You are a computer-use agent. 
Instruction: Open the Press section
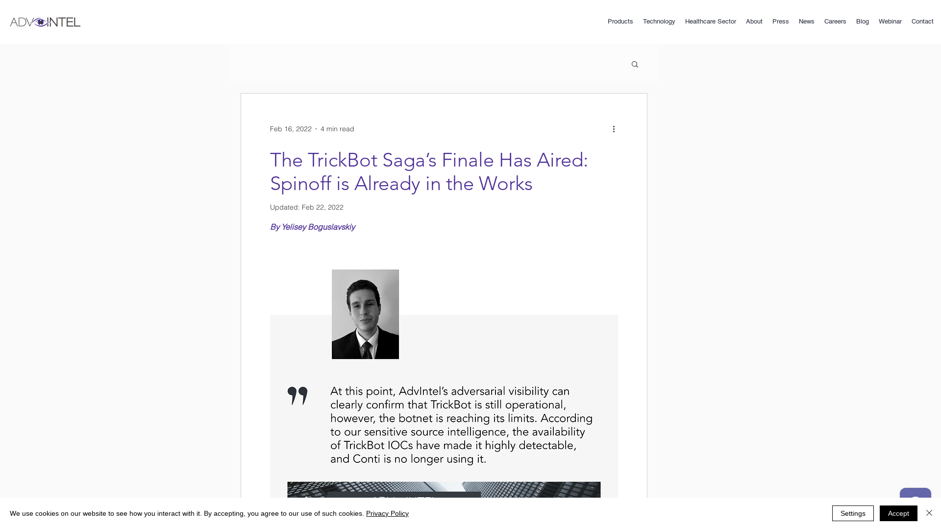point(780,22)
